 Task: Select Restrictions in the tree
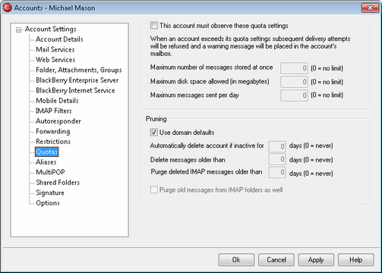click(53, 142)
